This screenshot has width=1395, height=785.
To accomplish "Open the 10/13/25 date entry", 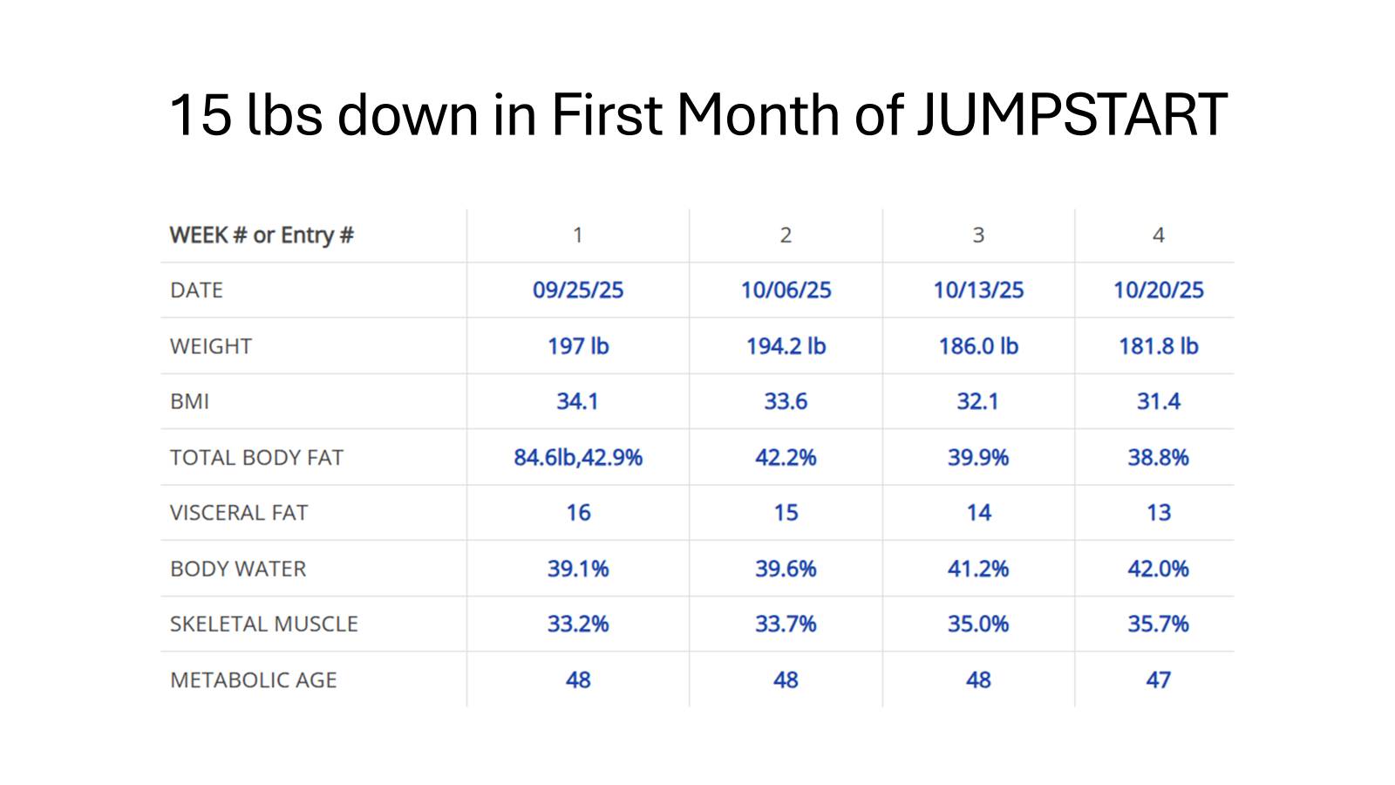I will click(x=978, y=290).
